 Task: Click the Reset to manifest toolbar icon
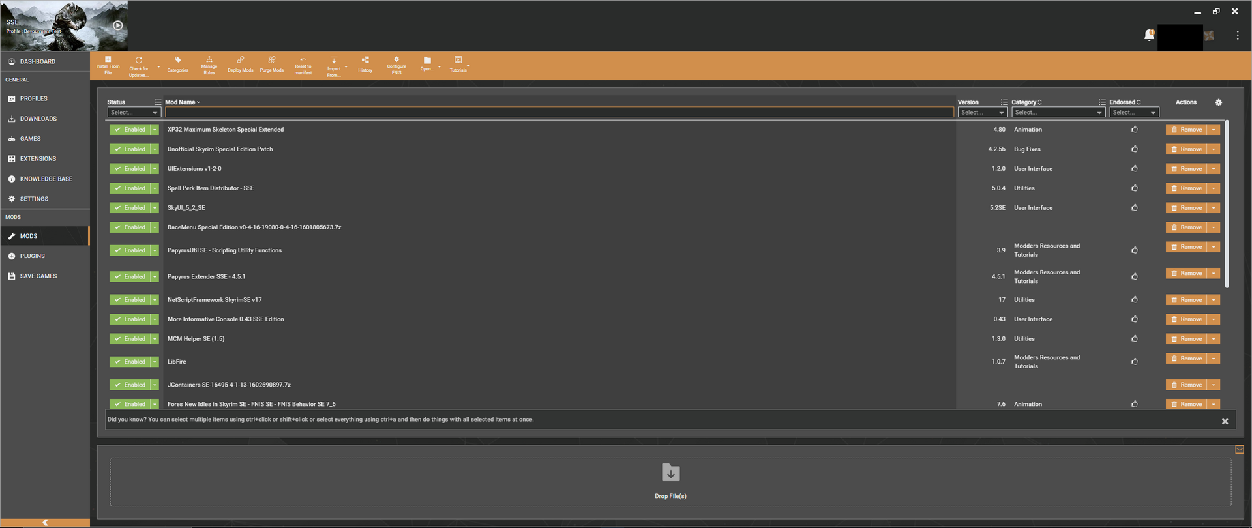(303, 66)
